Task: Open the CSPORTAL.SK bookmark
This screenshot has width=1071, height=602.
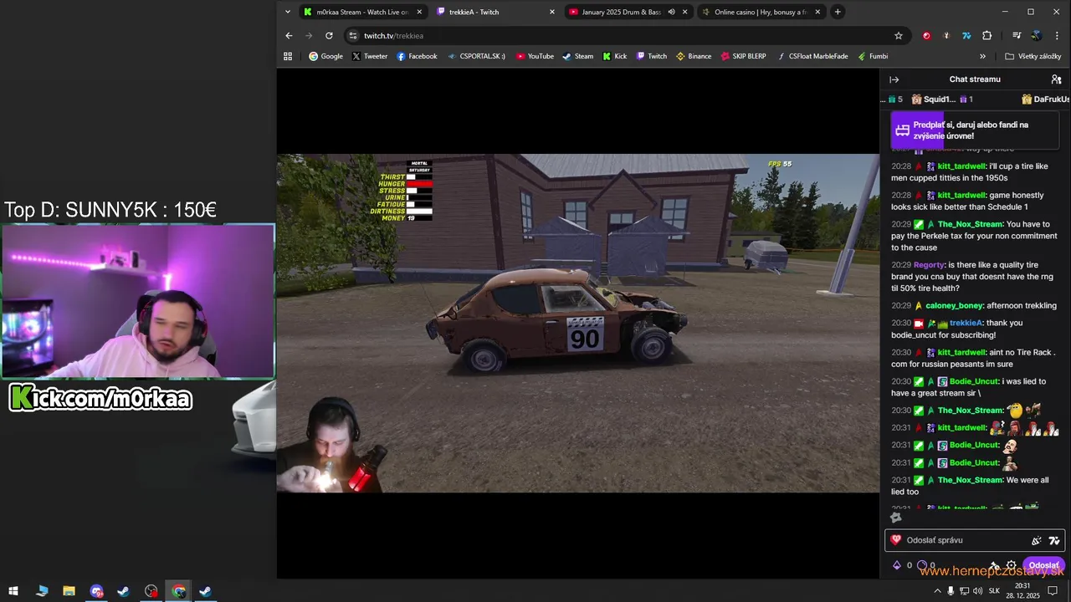Action: coord(476,56)
